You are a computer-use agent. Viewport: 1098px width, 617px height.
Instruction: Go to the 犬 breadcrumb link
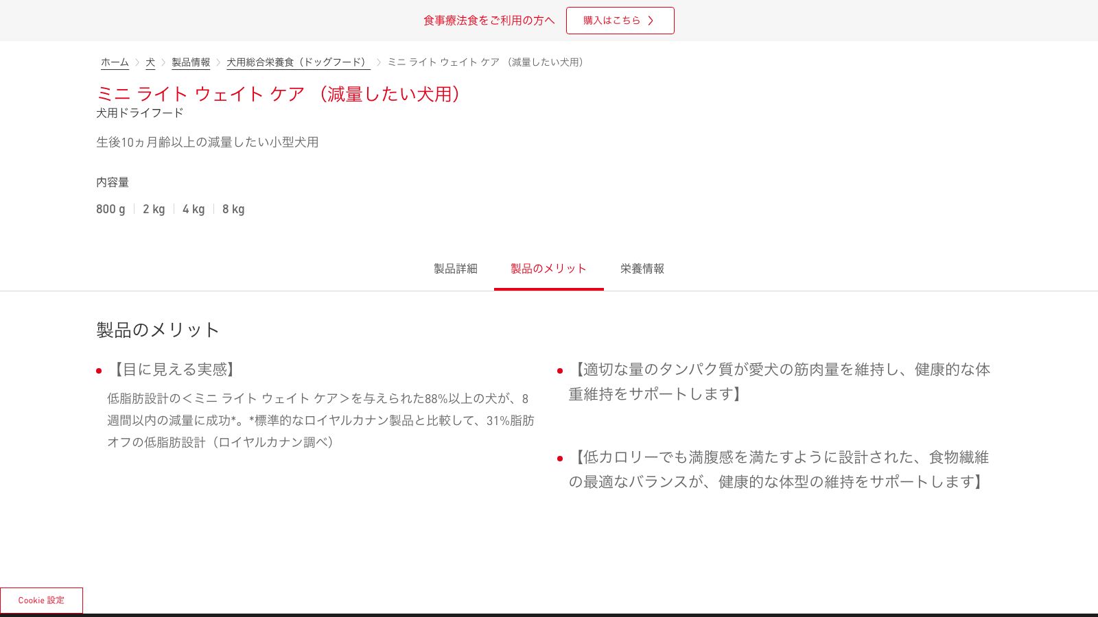[150, 62]
